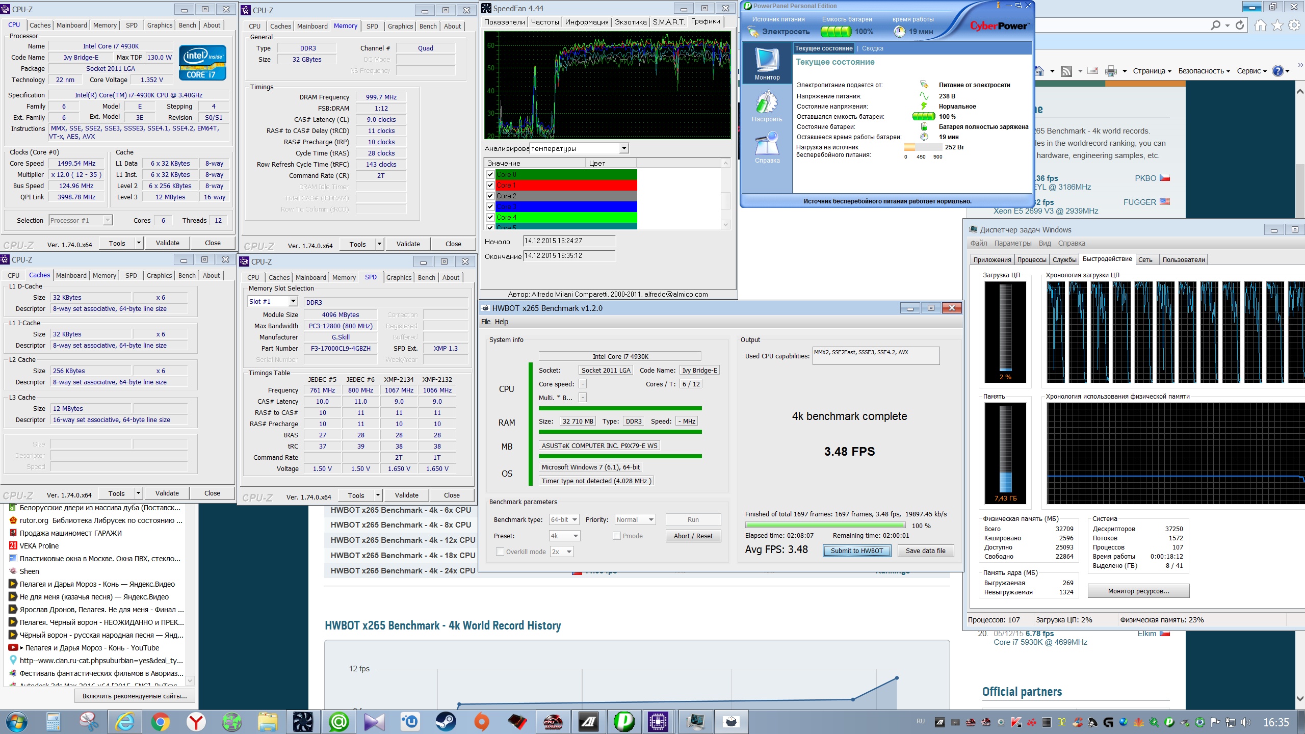Open Windows Start orb

[x=16, y=722]
